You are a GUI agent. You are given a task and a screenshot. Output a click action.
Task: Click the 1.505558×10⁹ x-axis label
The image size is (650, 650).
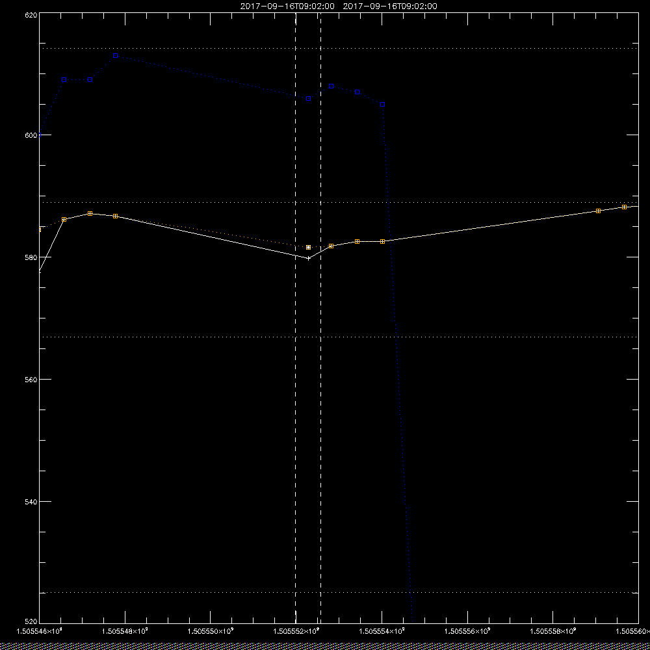[x=553, y=631]
